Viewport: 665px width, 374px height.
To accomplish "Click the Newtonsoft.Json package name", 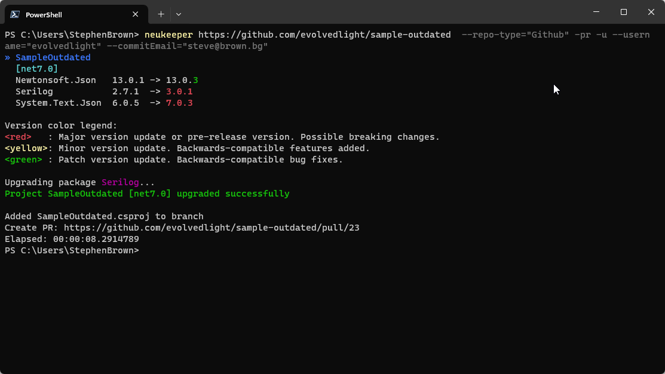I will tap(56, 80).
